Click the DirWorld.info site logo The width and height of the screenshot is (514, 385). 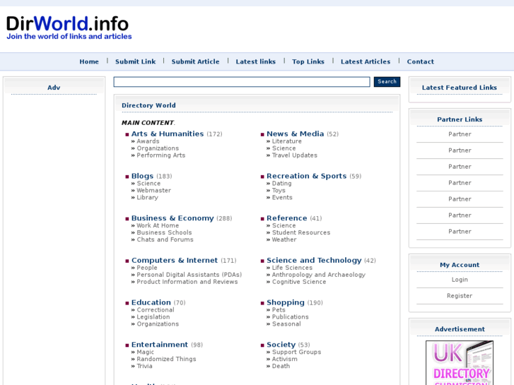[69, 28]
